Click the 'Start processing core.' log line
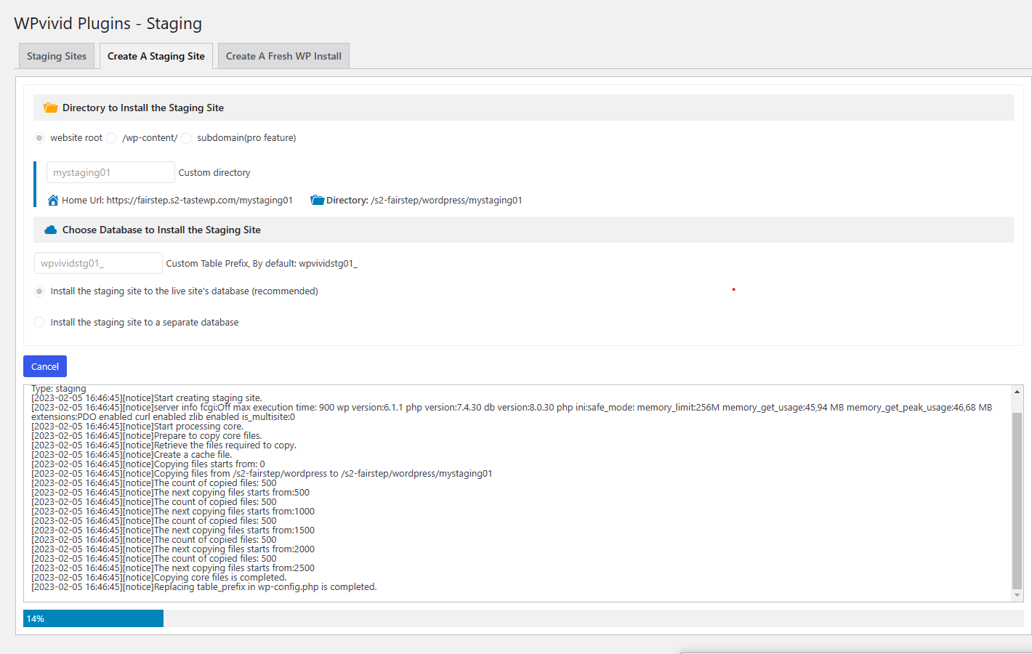1032x654 pixels. pyautogui.click(x=137, y=427)
